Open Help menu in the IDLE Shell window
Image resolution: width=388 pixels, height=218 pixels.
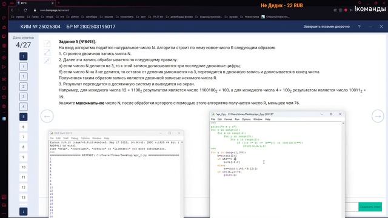107,138
